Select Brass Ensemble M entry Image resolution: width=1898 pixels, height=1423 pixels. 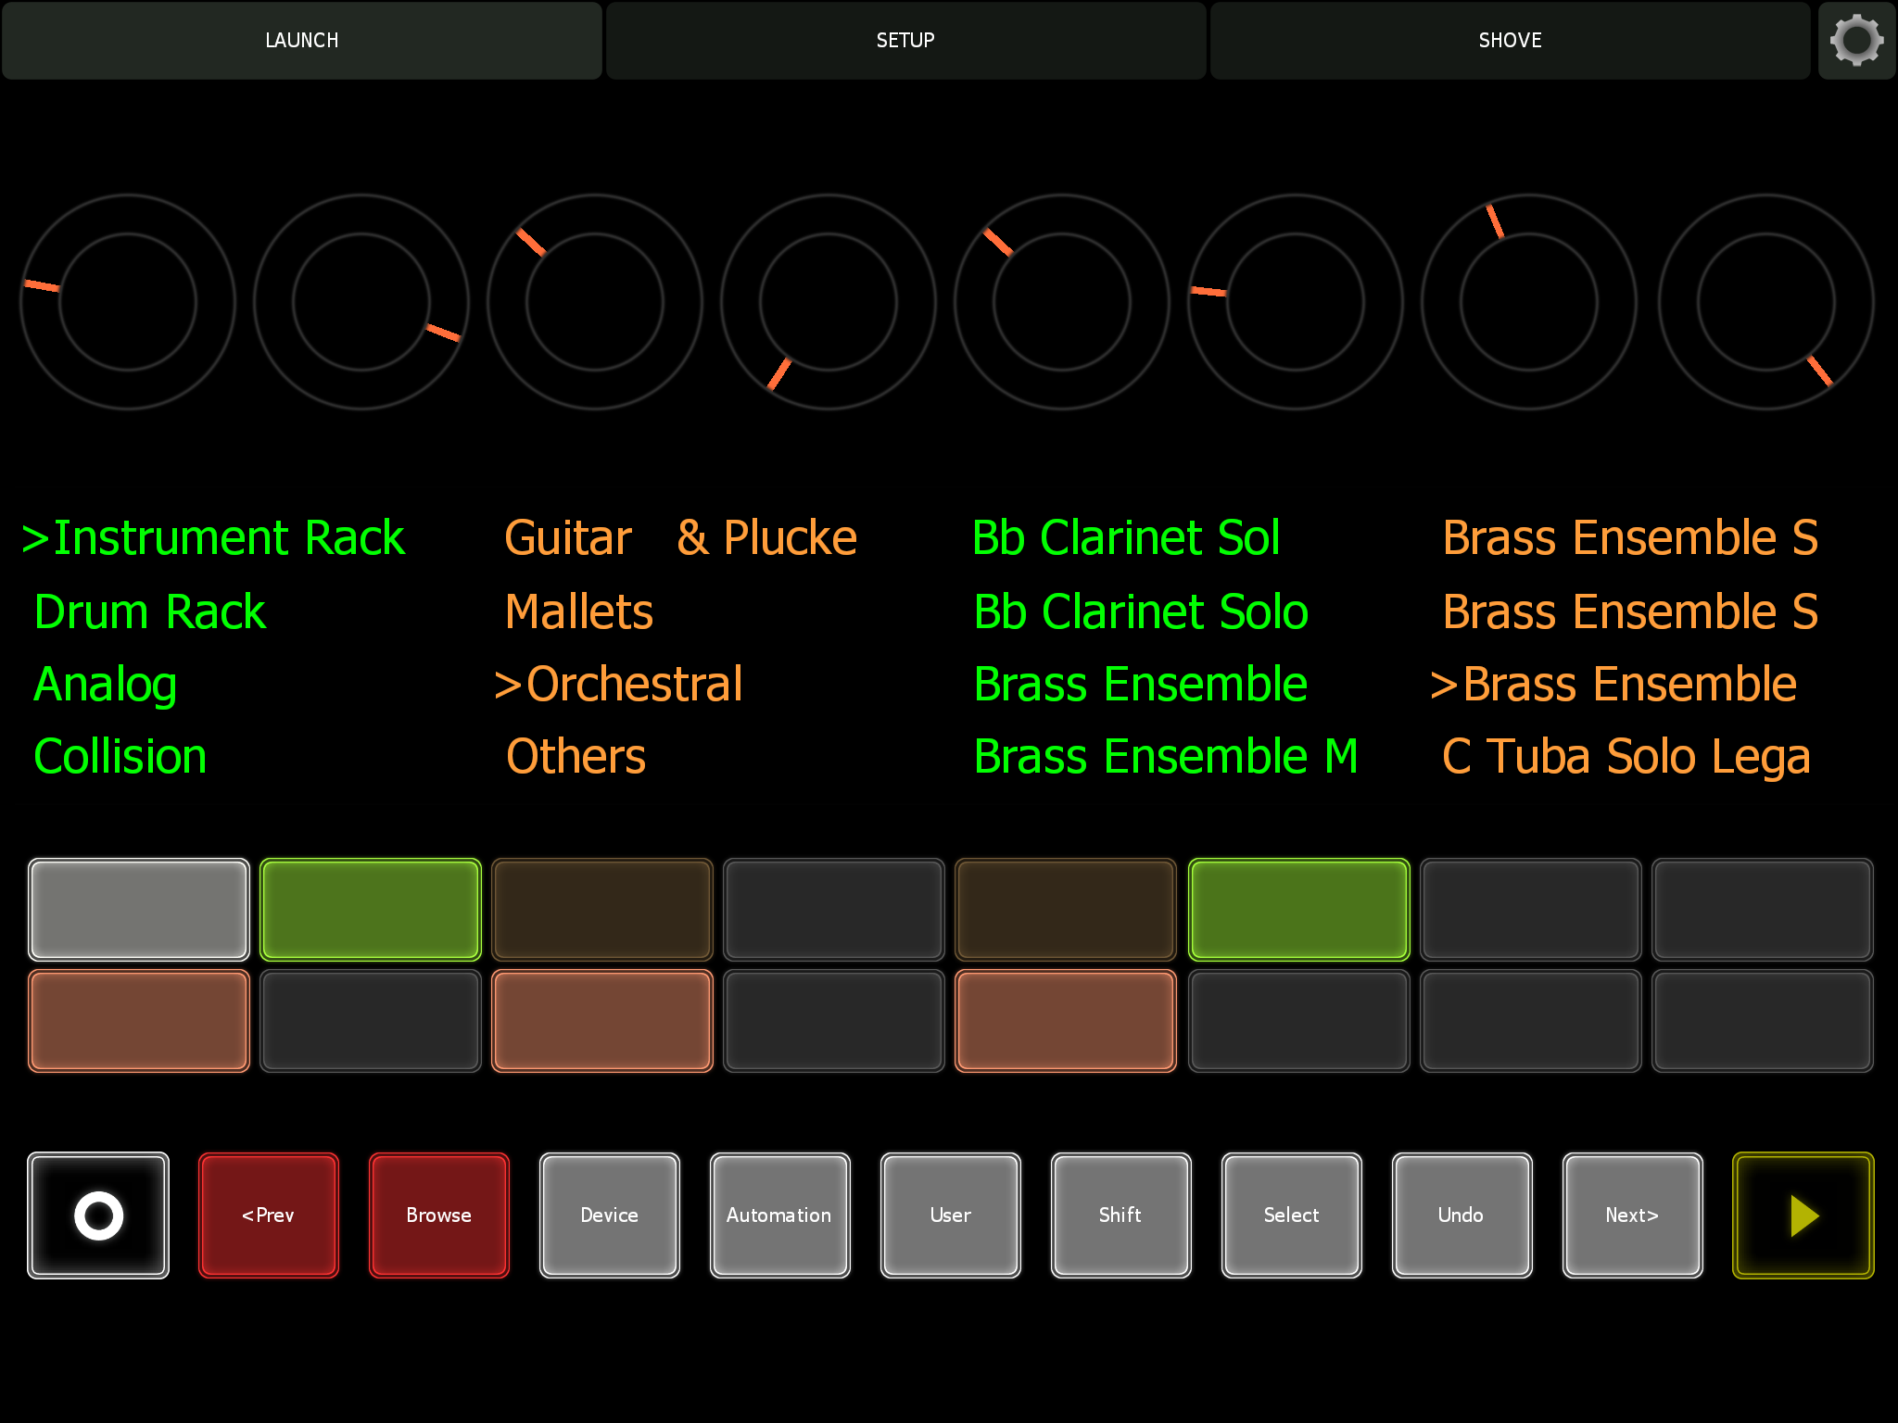coord(1166,757)
